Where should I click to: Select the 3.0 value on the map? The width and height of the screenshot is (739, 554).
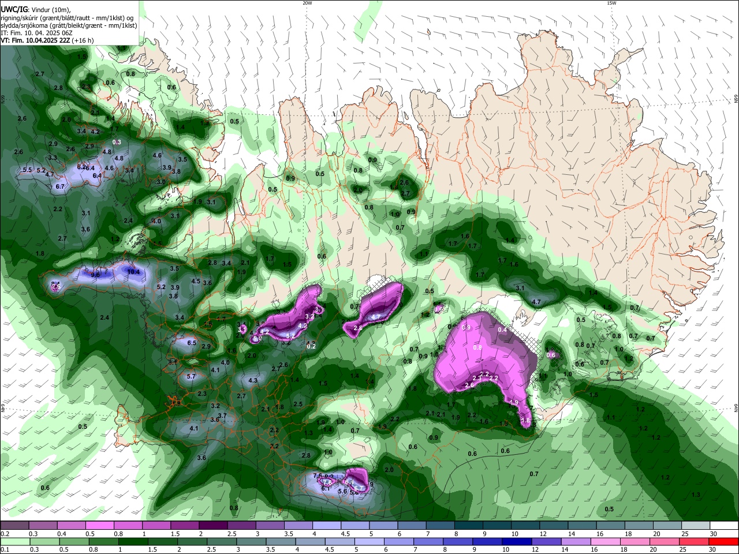tap(161, 182)
